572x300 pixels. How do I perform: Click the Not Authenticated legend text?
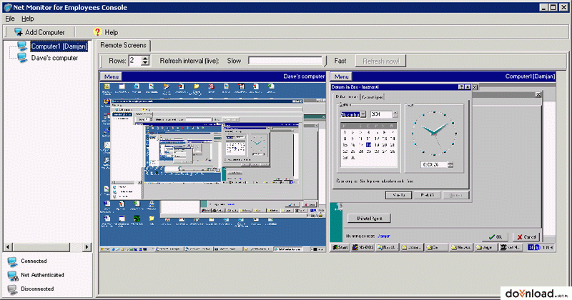point(42,275)
